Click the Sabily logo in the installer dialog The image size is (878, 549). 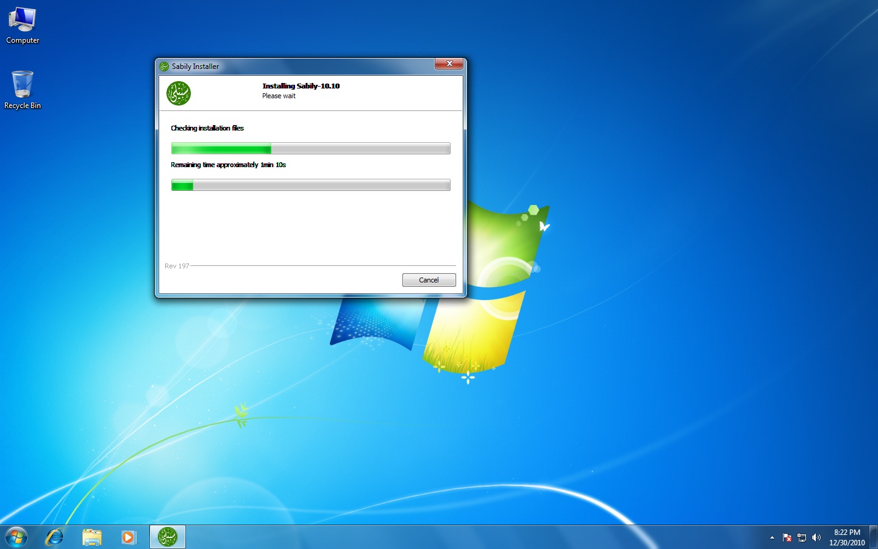click(177, 93)
